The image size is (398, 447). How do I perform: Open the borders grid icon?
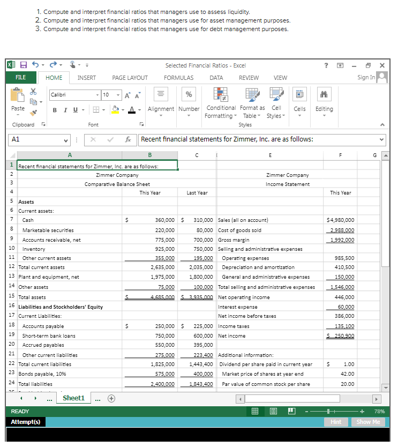pos(96,110)
